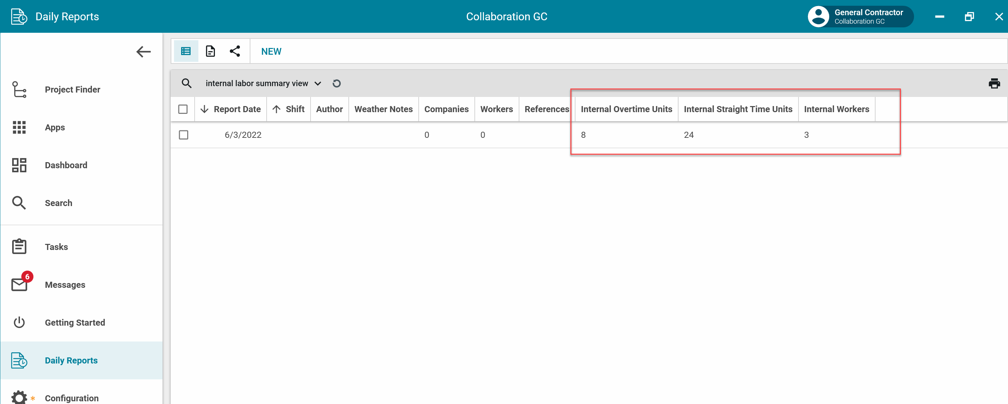Toggle the select-all header checkbox
Screen dimensions: 1008x404
tap(183, 109)
